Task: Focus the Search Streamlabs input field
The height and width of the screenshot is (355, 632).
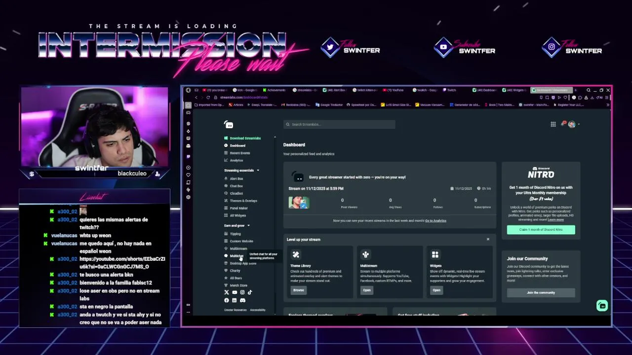Action: point(339,125)
